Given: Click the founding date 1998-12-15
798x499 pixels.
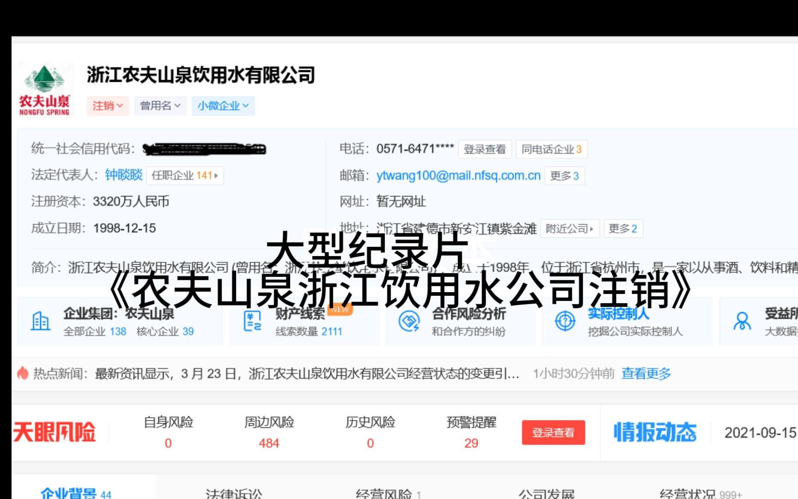Looking at the screenshot, I should 125,228.
